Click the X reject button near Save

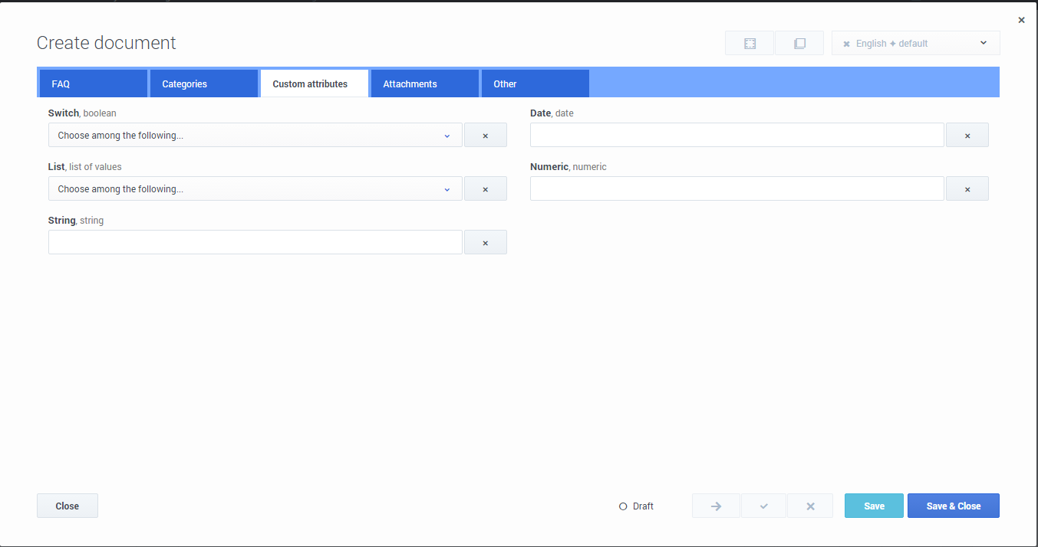810,506
